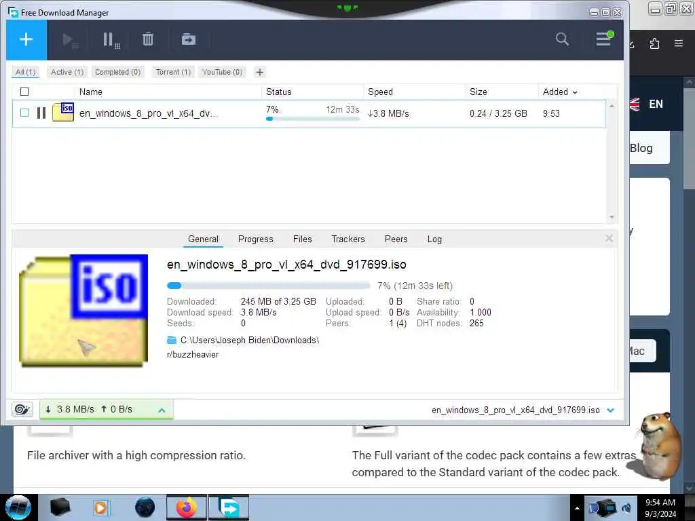The height and width of the screenshot is (521, 695).
Task: Pause all downloads from the toolbar
Action: pyautogui.click(x=111, y=40)
